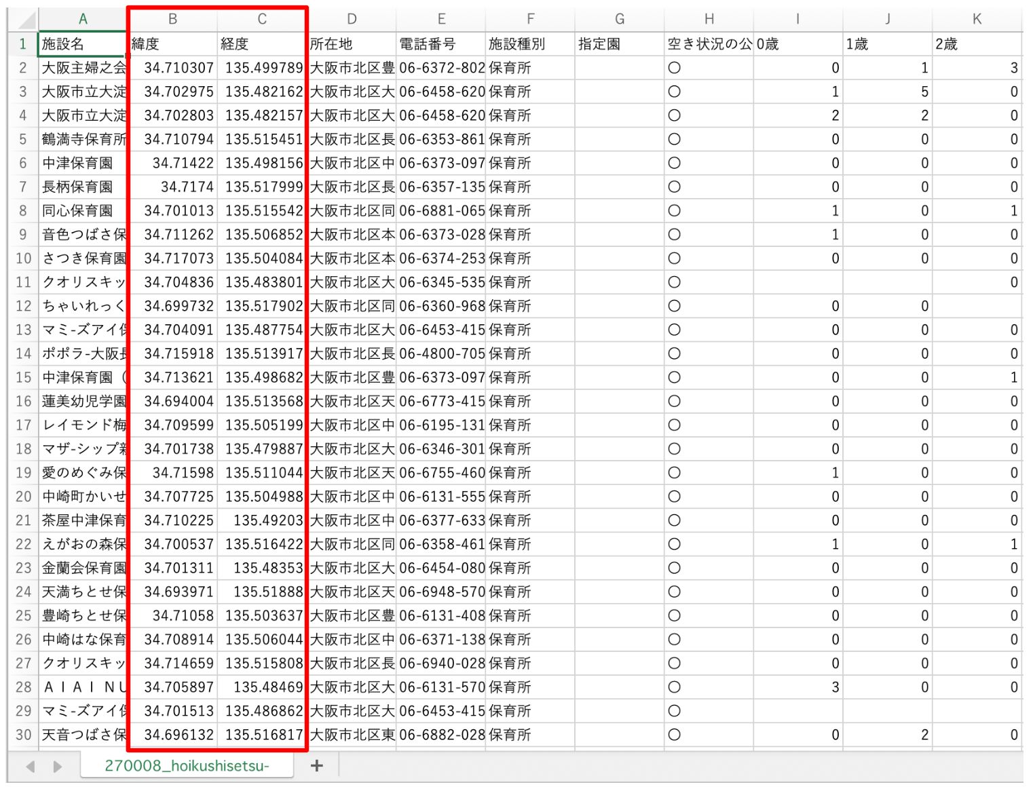This screenshot has height=791, width=1033.
Task: Select column I header
Action: [x=798, y=19]
